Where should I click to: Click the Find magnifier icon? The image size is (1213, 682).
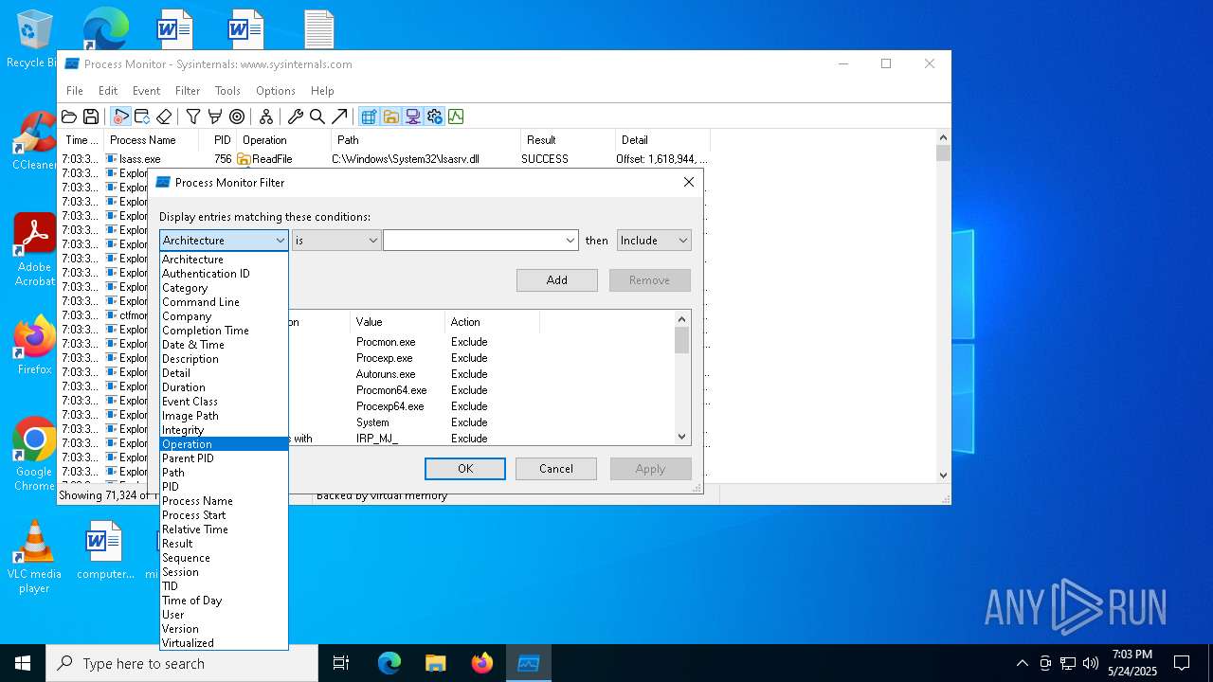tap(317, 117)
